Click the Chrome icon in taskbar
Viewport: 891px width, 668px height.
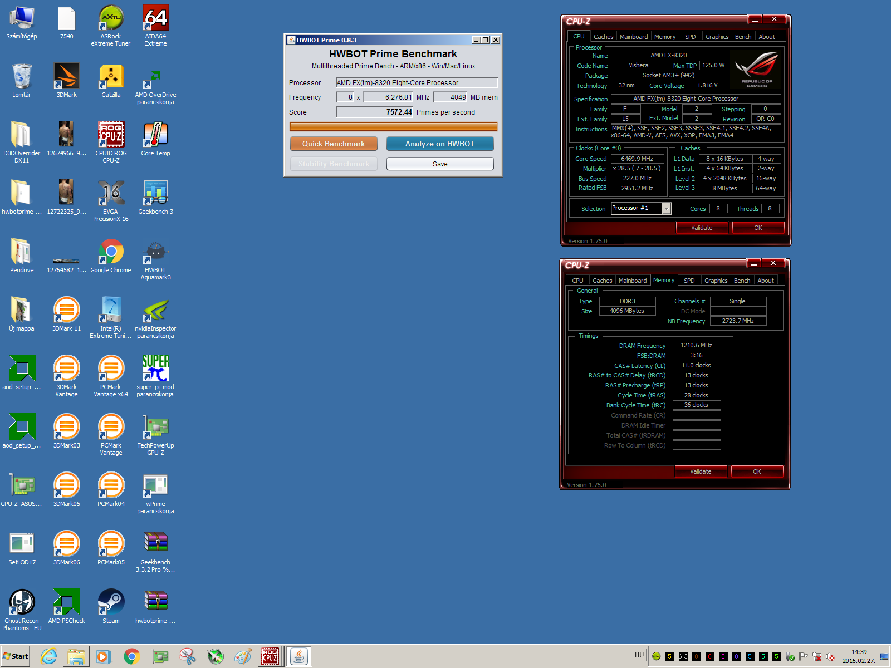pyautogui.click(x=131, y=656)
